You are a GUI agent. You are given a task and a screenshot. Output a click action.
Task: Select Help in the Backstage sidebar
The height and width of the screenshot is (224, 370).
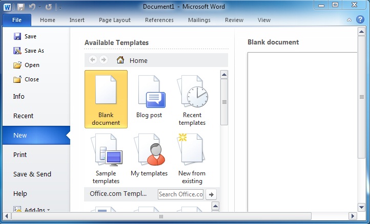pos(36,194)
